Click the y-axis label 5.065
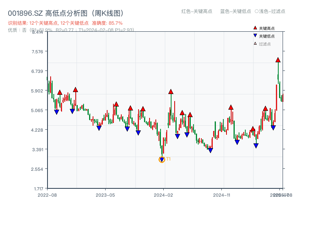 pos(37,110)
